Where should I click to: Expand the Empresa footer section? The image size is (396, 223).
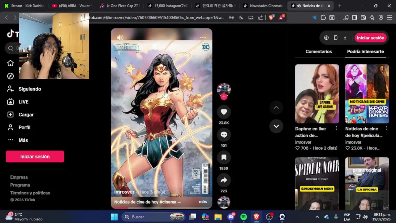[x=19, y=177]
